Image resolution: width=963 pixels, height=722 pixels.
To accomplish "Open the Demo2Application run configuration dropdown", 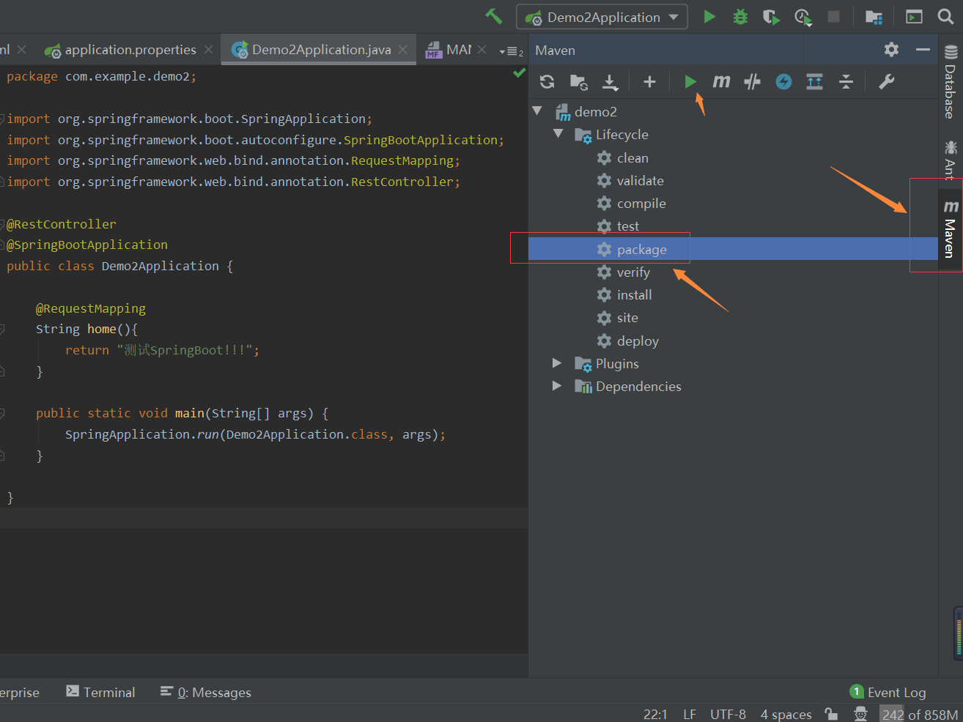I will [x=602, y=17].
